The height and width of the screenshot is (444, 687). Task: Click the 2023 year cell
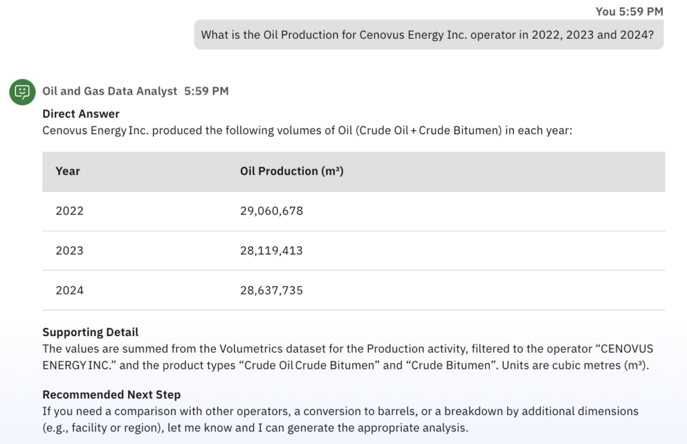coord(70,251)
